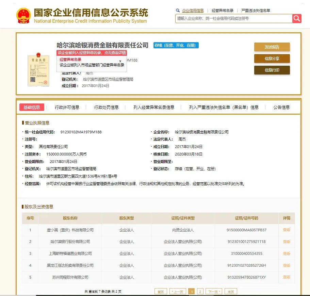
Task: Switch to the 基础信息 tab
Action: tap(32, 108)
